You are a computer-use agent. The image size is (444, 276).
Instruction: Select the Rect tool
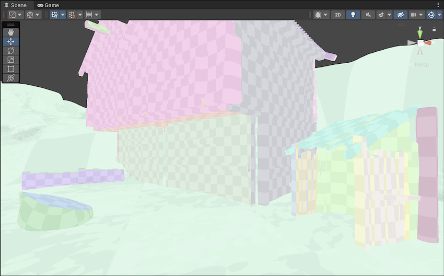click(10, 68)
